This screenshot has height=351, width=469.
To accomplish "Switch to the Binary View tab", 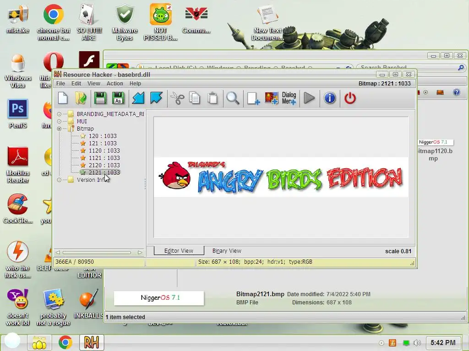I will [227, 251].
